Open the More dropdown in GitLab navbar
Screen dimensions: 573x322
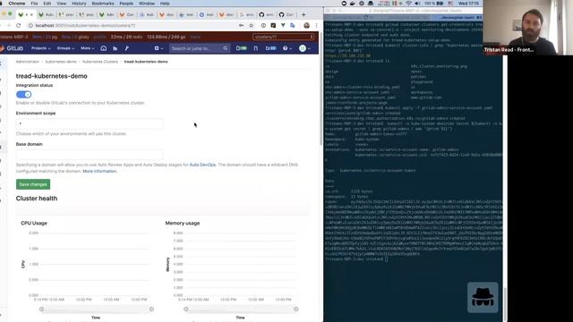(88, 48)
